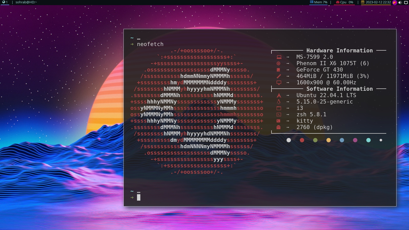Click the blue color dot

coord(342,140)
